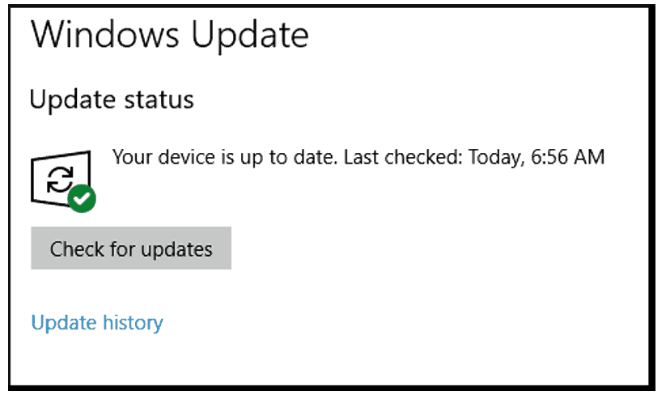
Task: Click the 'Your device is up to date' text
Action: (224, 156)
